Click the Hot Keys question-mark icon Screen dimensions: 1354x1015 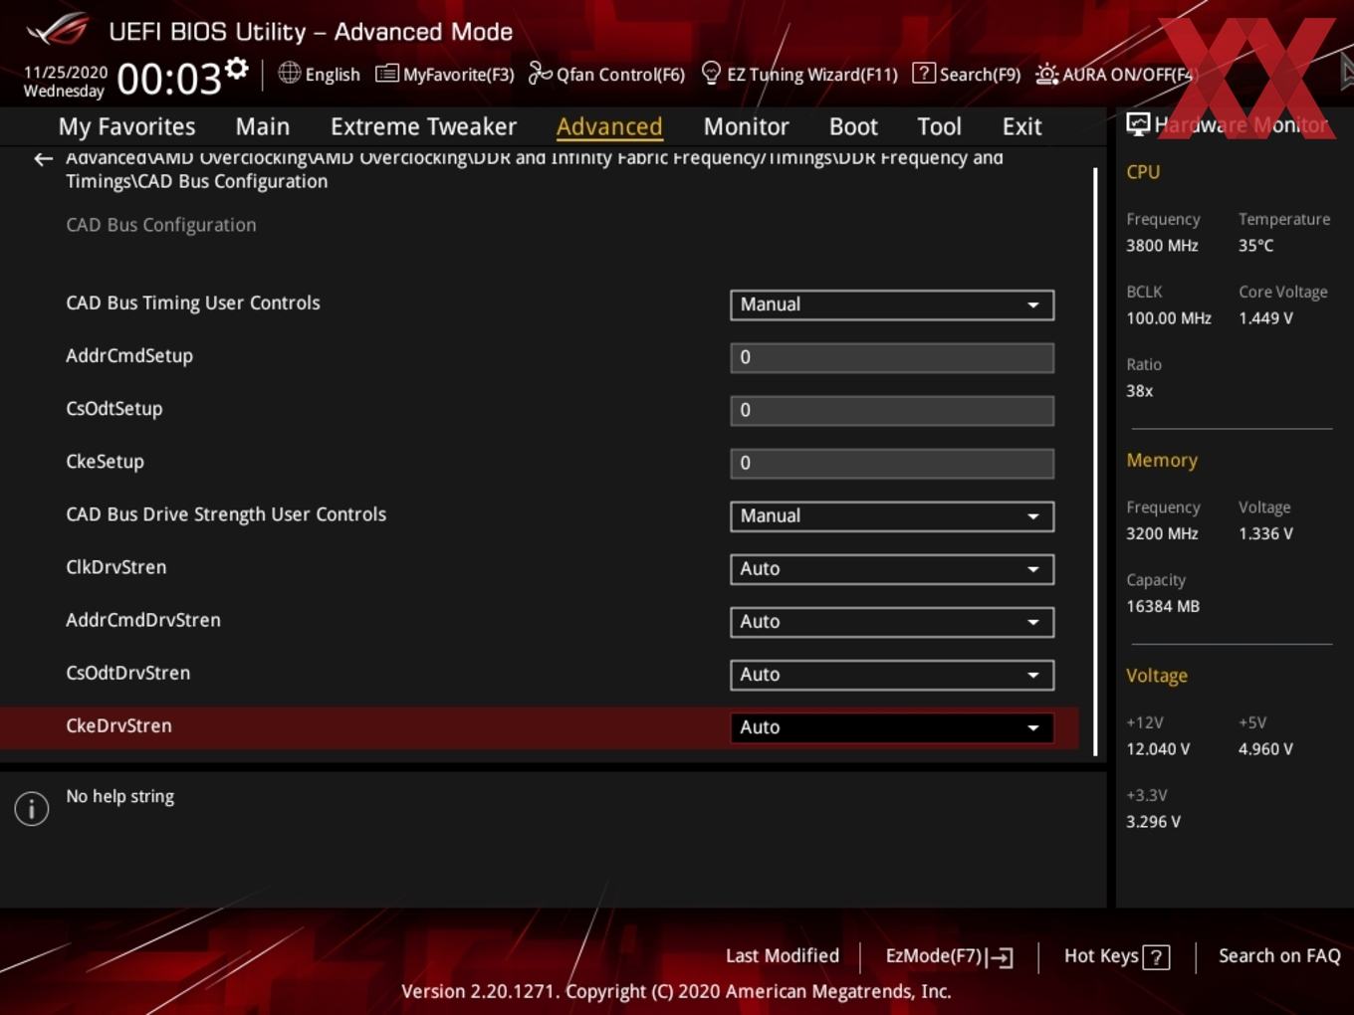click(x=1156, y=957)
